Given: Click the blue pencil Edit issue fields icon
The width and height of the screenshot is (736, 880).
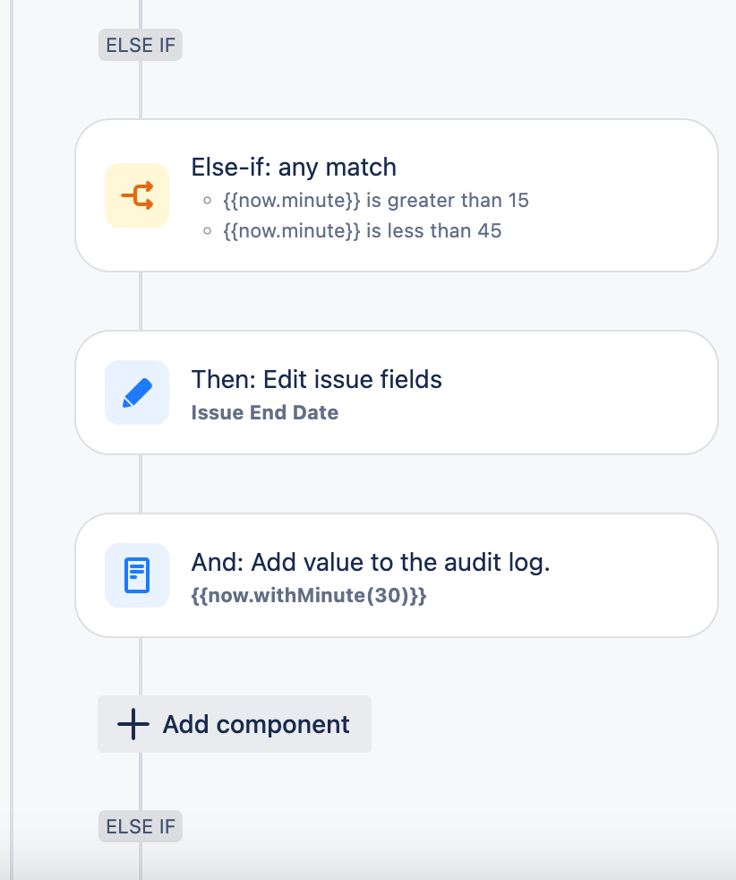Looking at the screenshot, I should pos(137,393).
